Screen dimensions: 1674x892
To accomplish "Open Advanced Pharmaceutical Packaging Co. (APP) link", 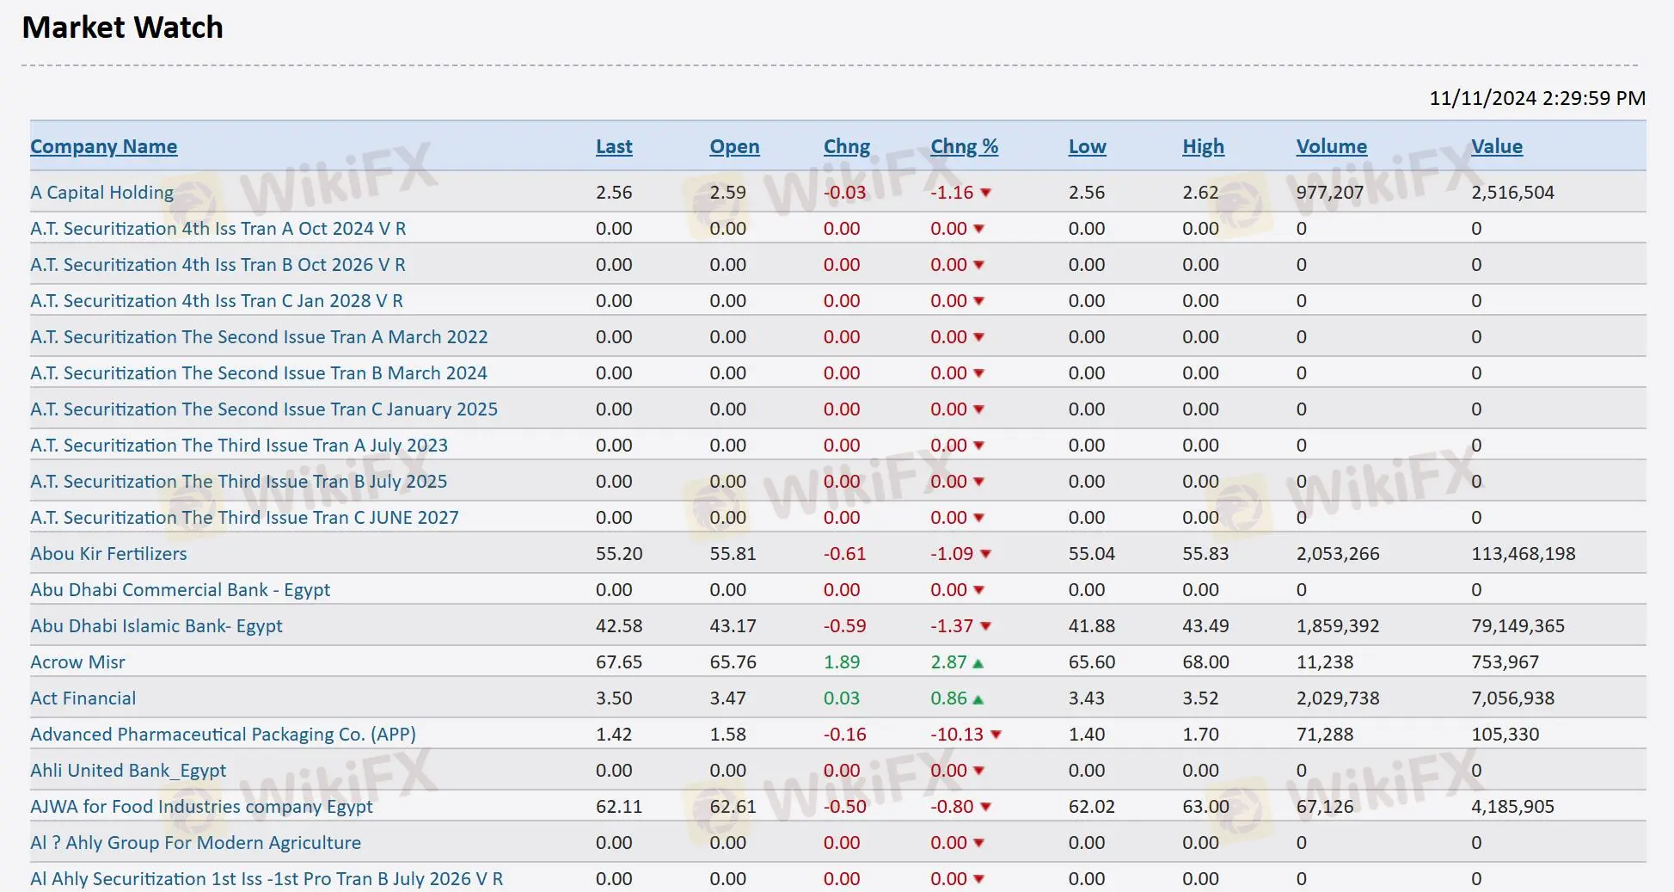I will click(x=223, y=735).
